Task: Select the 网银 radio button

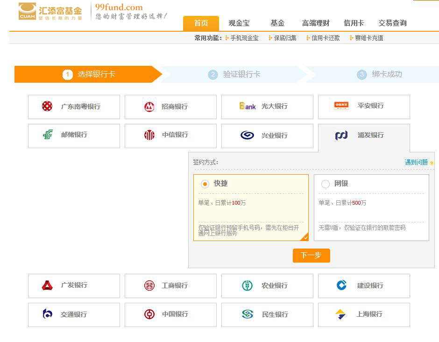Action: click(326, 184)
